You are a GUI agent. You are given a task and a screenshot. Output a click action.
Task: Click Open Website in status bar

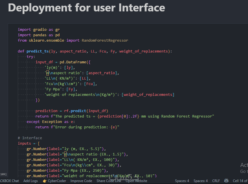tap(136, 181)
